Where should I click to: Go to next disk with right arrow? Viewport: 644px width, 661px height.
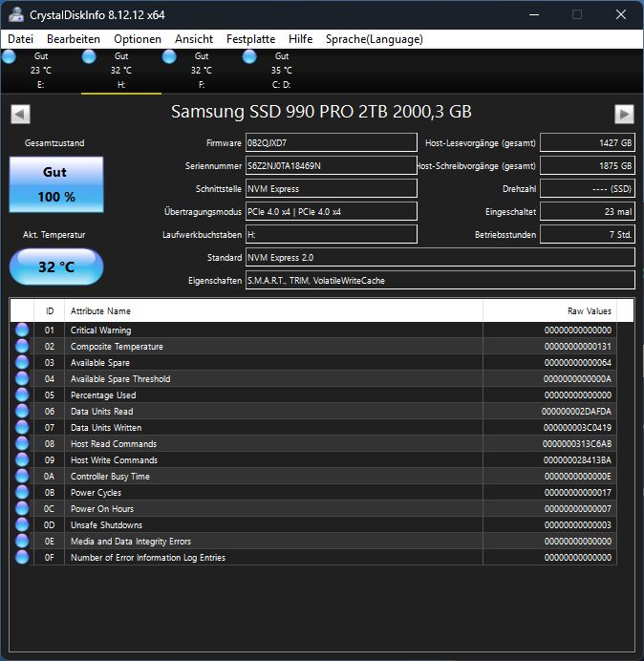[624, 114]
